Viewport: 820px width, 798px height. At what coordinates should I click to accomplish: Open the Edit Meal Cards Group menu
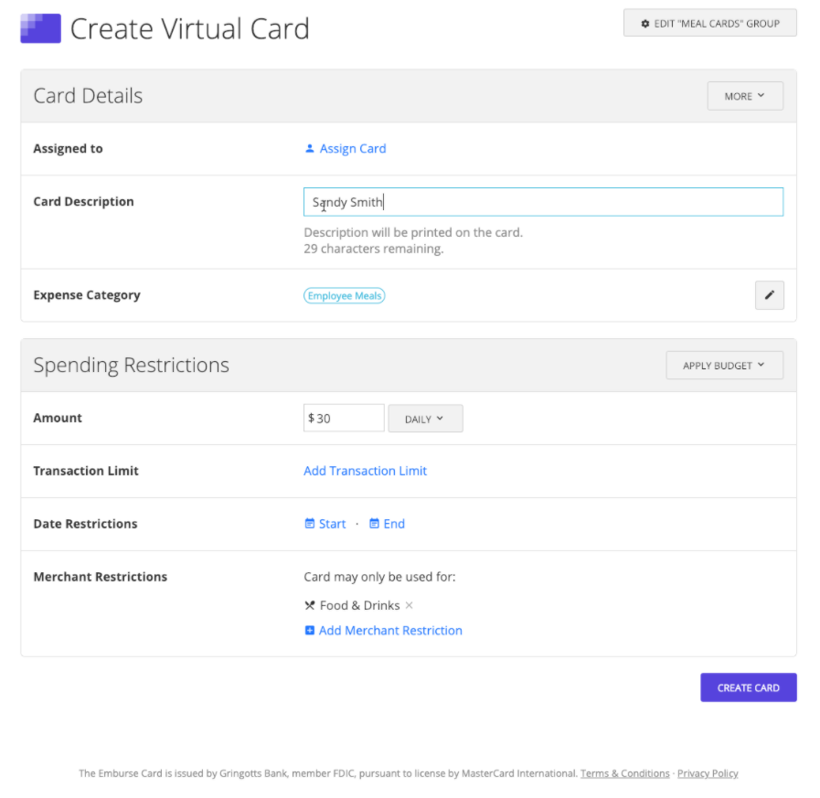(x=709, y=22)
